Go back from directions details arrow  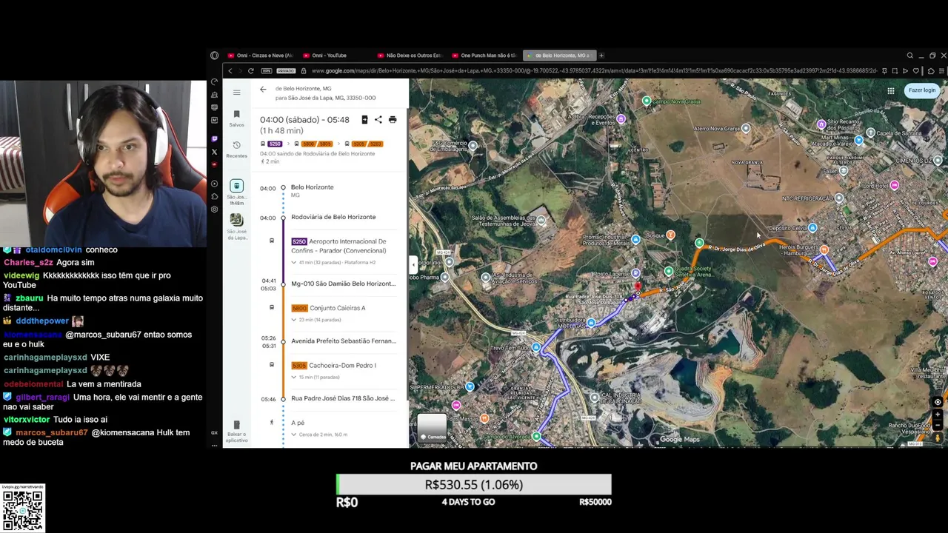click(263, 89)
